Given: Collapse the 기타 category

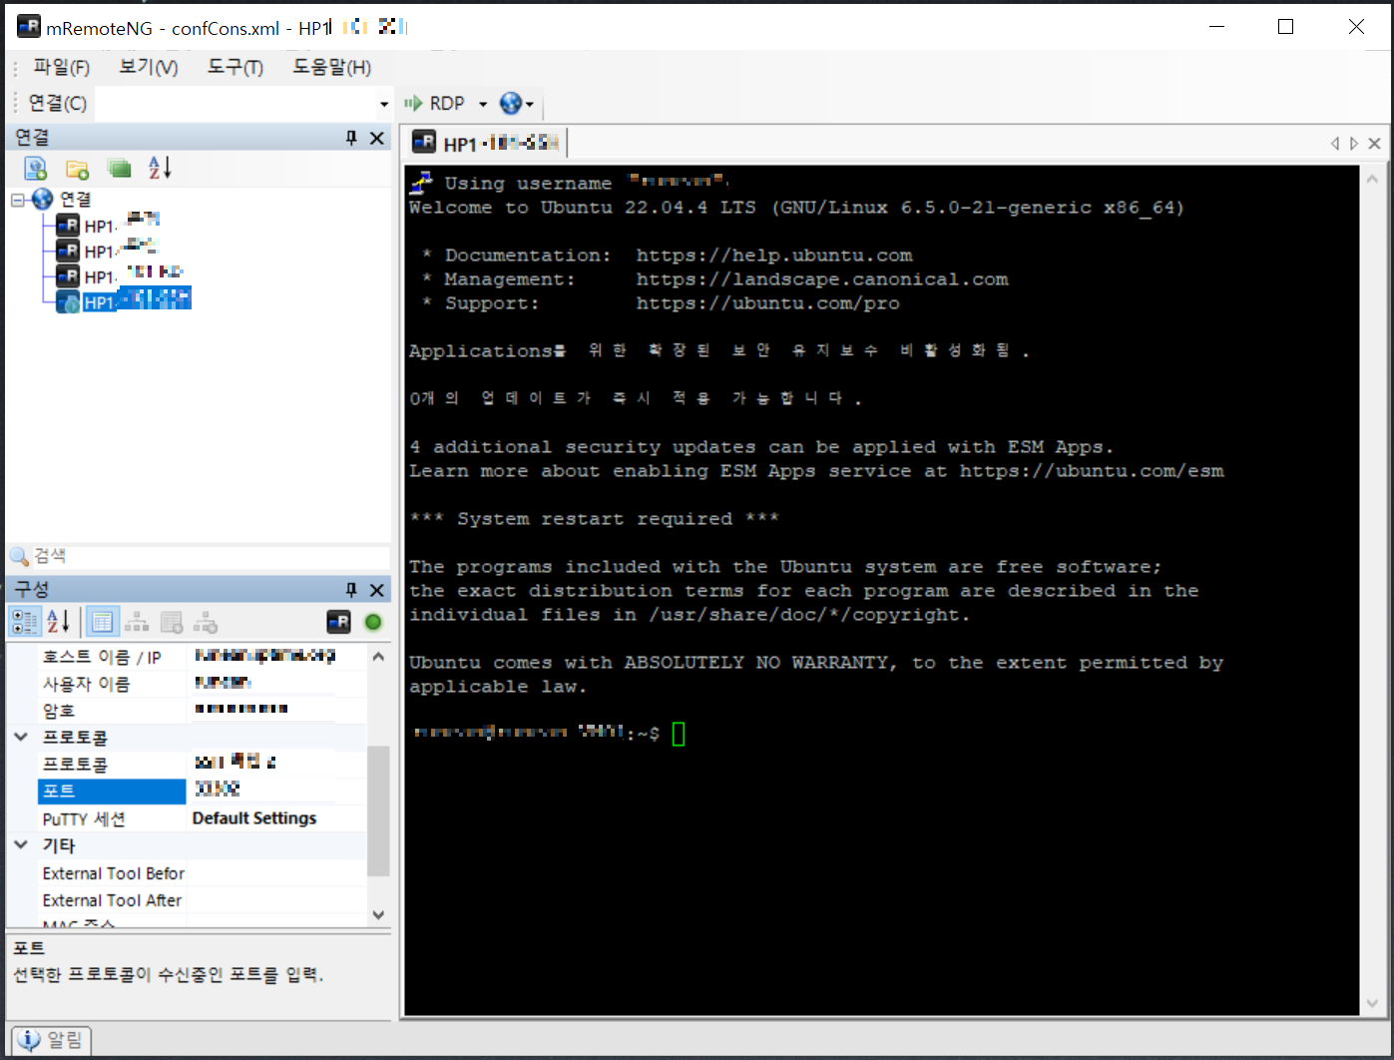Looking at the screenshot, I should [x=21, y=845].
